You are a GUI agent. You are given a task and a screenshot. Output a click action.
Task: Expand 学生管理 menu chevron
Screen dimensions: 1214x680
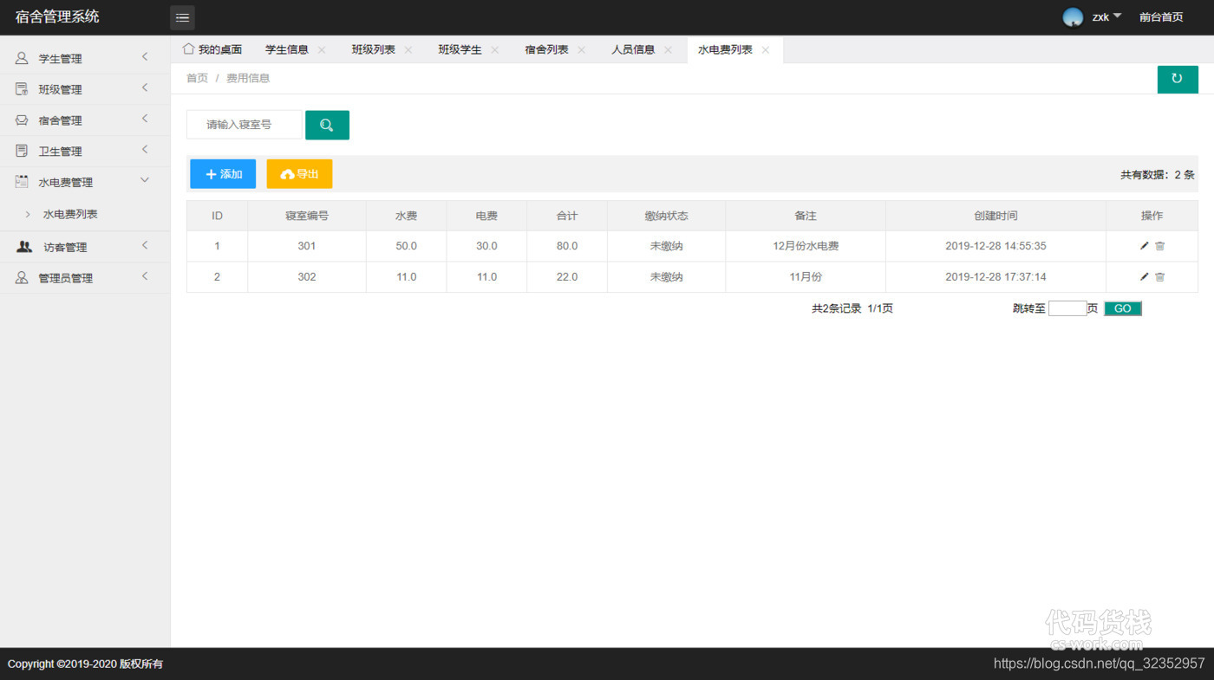point(145,57)
